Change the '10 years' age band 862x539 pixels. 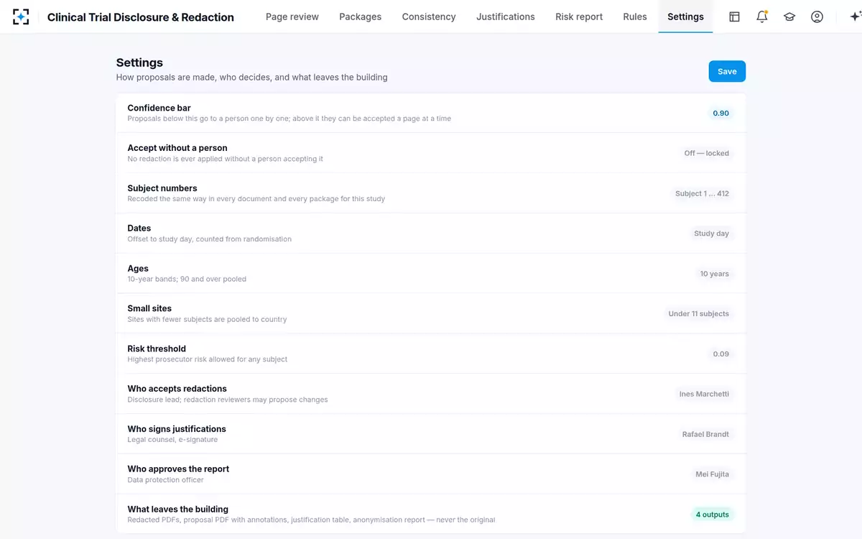[x=714, y=274]
